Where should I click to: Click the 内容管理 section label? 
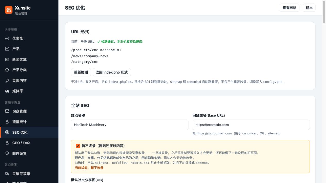pos(11,30)
